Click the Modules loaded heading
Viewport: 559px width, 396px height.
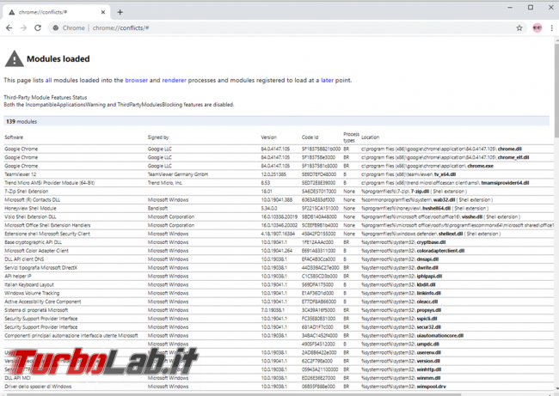point(58,58)
